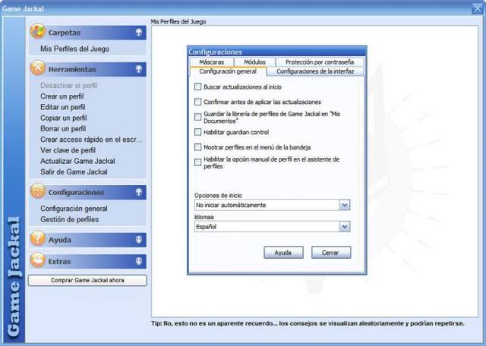Viewport: 486px width, 346px height.
Task: Click 'Editar un perfil' link
Action: pyautogui.click(x=62, y=107)
